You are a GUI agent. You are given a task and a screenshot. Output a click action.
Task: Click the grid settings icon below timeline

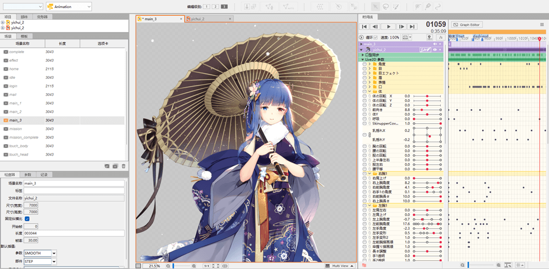pos(520,266)
